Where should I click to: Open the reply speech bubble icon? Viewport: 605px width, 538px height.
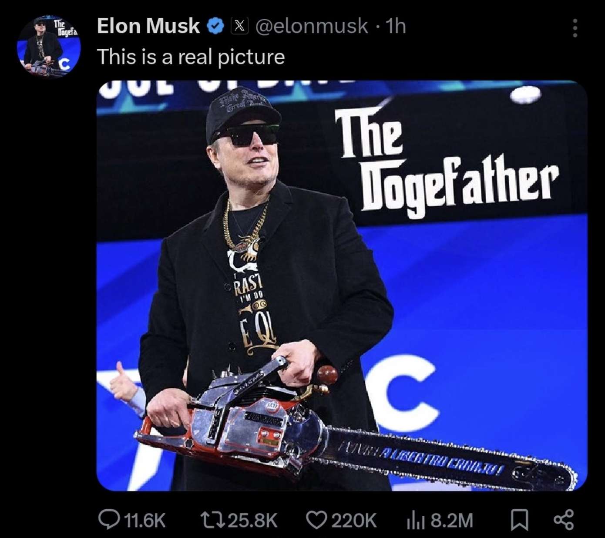point(109,519)
